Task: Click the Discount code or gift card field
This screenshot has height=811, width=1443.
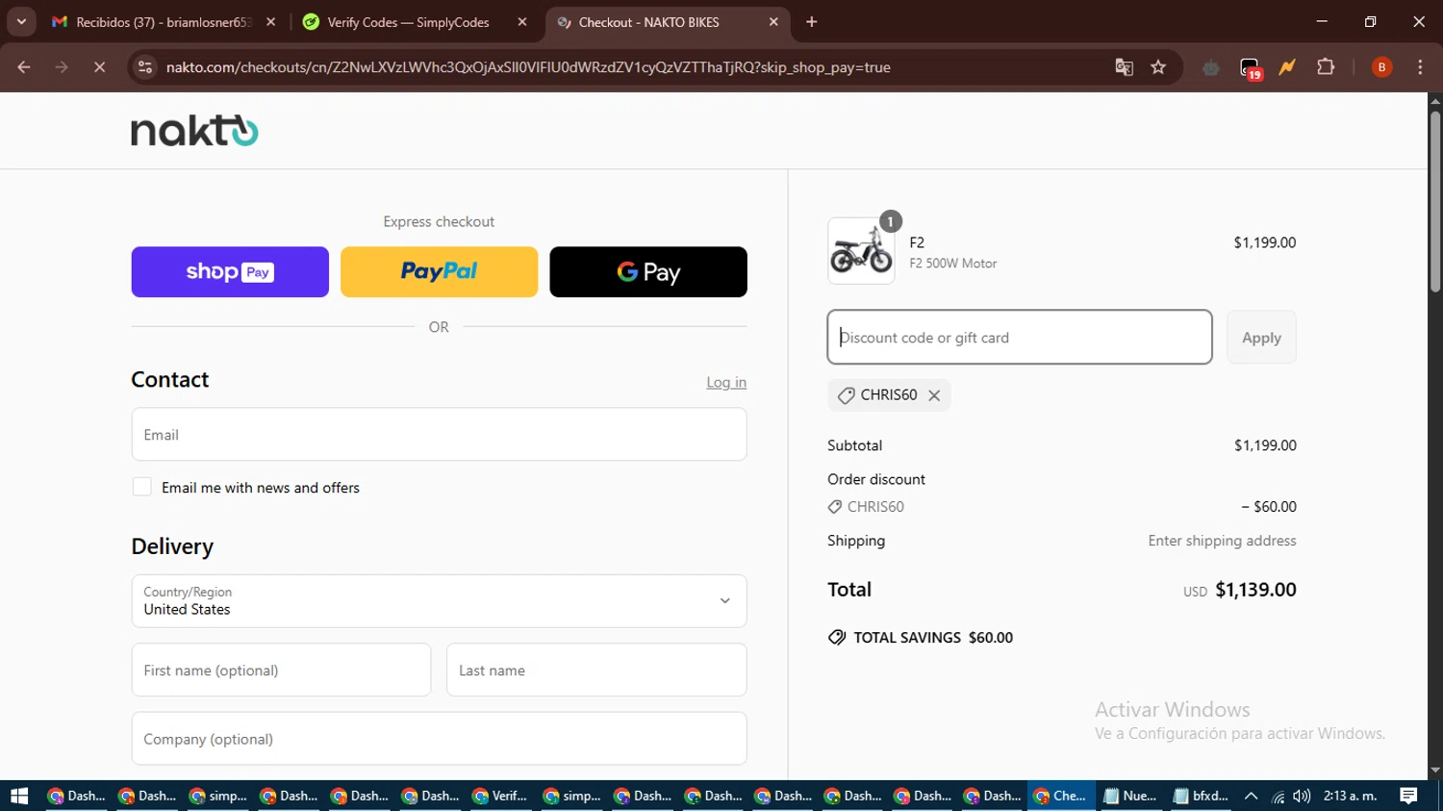Action: pos(1020,338)
